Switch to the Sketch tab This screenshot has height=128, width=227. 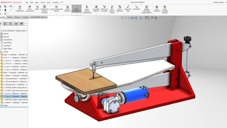[10, 17]
